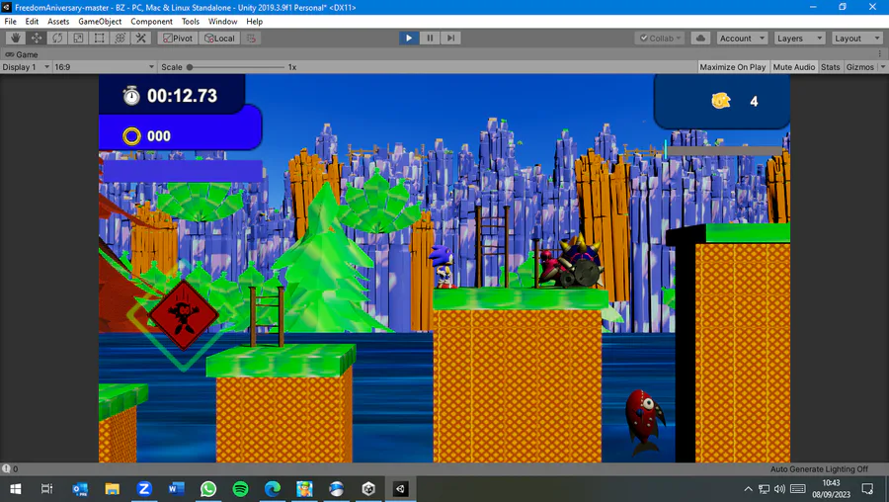Pause the running game

[430, 38]
